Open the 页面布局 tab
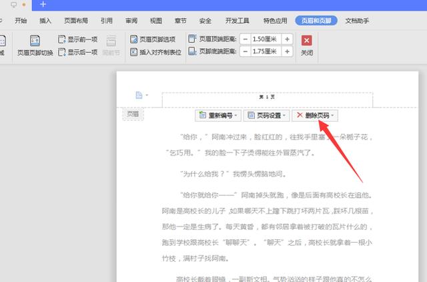427x282 pixels. pyautogui.click(x=75, y=21)
